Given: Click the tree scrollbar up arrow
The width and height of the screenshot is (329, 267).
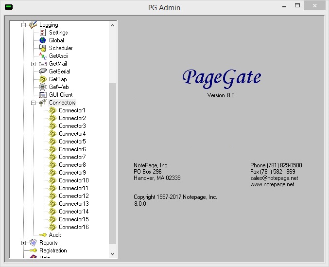Looking at the screenshot, I should [x=112, y=25].
